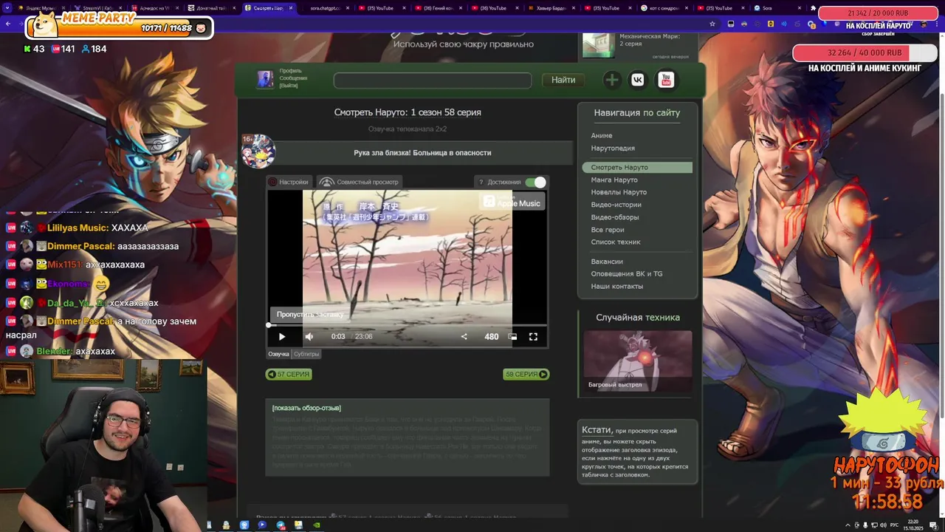The height and width of the screenshot is (532, 945).
Task: Enable picture-in-picture mode in player
Action: click(512, 336)
